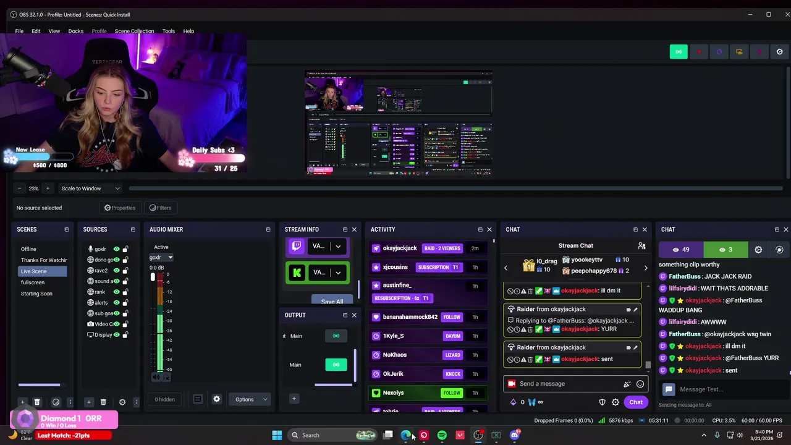Show next gifters with right chevron
791x445 pixels.
point(646,268)
